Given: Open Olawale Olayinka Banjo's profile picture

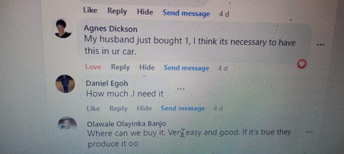Looking at the screenshot, I should 67,123.
